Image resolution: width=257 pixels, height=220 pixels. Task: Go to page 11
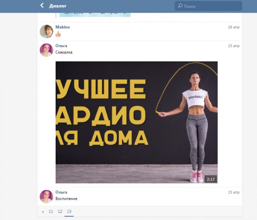51,212
